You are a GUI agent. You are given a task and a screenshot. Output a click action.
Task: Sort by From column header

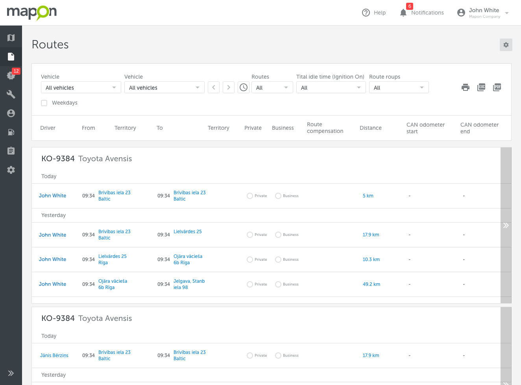[x=89, y=128]
